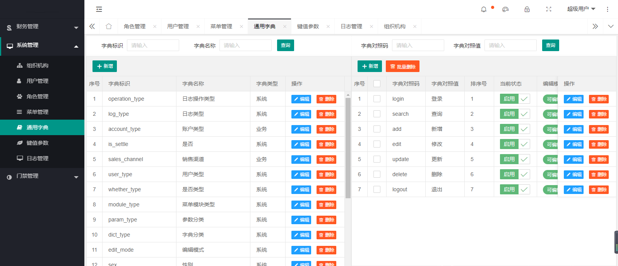Click the lock screen icon
618x266 pixels.
coord(527,9)
